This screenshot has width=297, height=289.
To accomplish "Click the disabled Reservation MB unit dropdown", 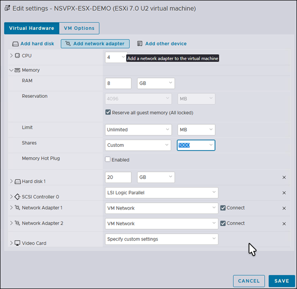I will 196,99.
